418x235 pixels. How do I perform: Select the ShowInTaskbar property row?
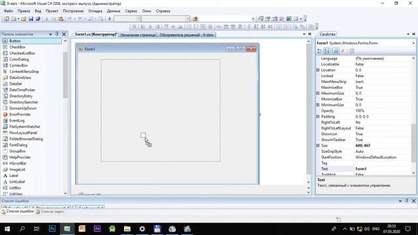click(x=364, y=140)
